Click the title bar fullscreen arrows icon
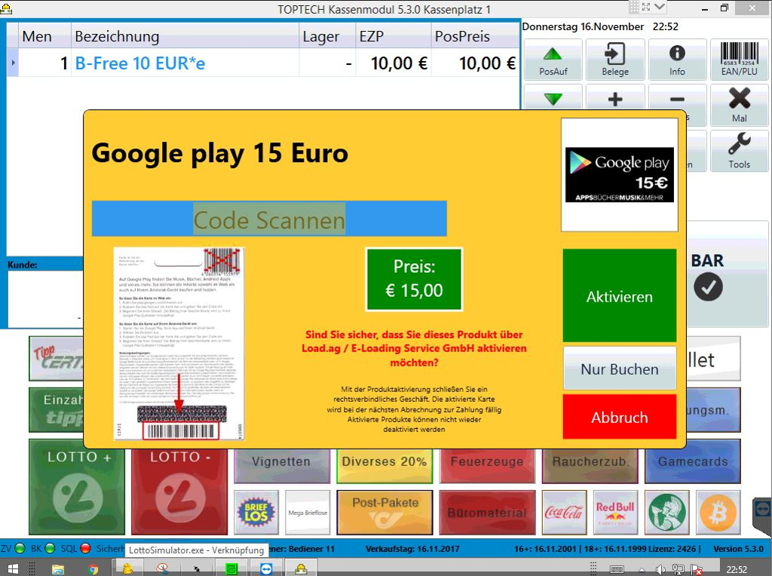Screen dimensions: 772x576 [x=646, y=7]
